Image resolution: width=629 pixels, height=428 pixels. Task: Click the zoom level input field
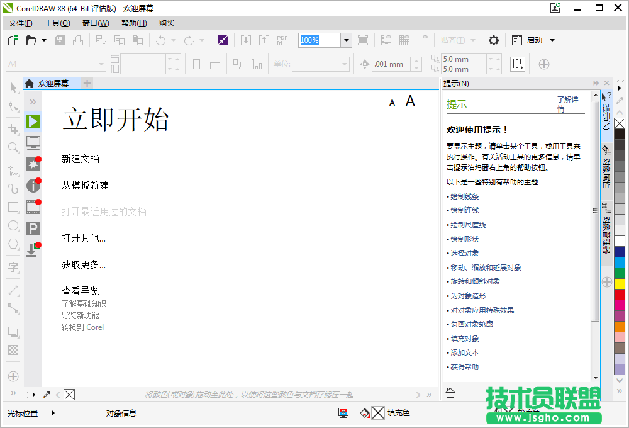click(x=320, y=40)
